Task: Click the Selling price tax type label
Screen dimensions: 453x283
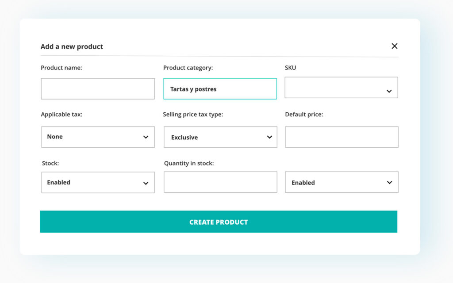Action: click(x=193, y=114)
